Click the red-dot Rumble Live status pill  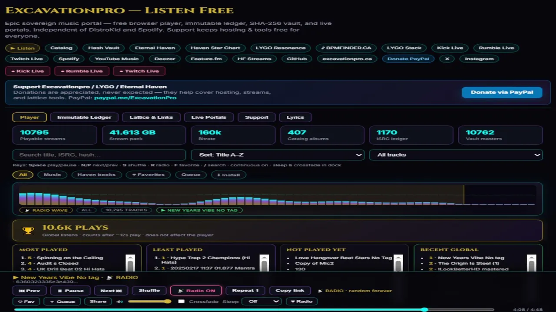82,71
